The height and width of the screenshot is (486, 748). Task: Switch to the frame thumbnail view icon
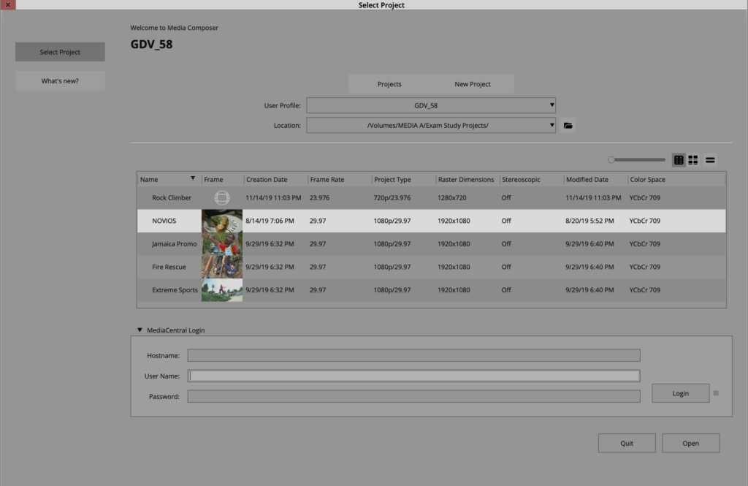point(692,159)
